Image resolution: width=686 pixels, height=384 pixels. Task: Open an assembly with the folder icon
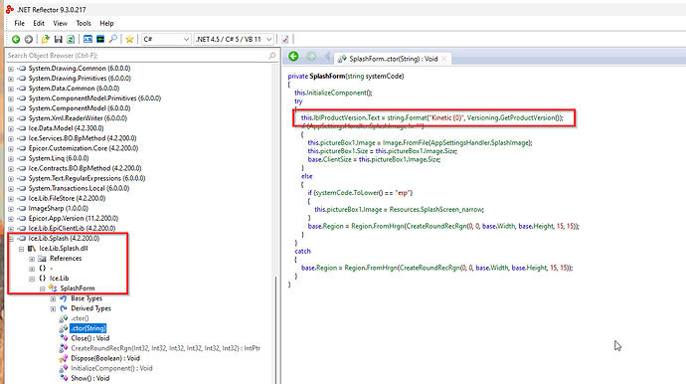[45, 40]
